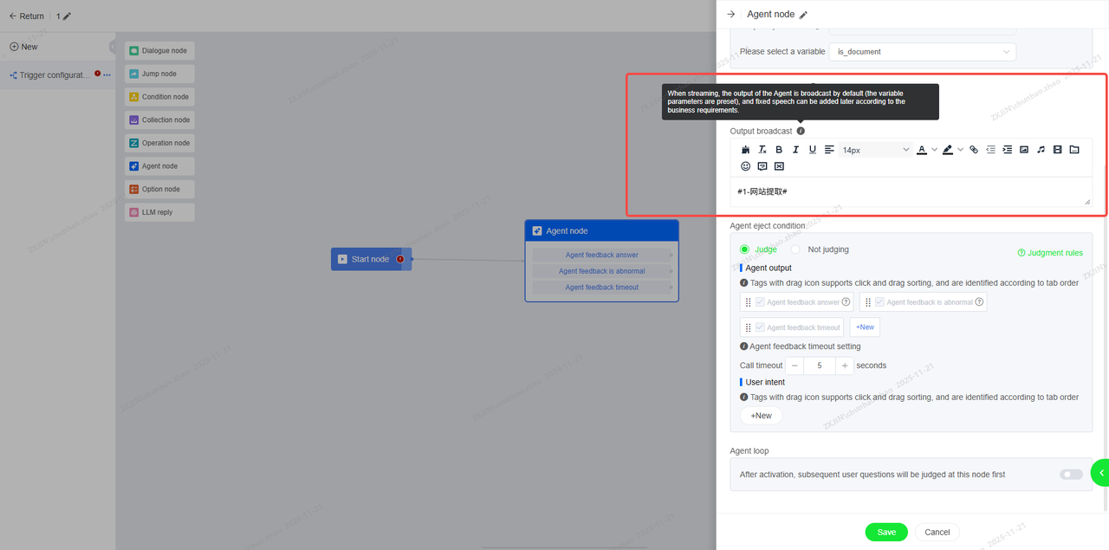Click the increase indent icon
This screenshot has width=1109, height=550.
click(1007, 150)
